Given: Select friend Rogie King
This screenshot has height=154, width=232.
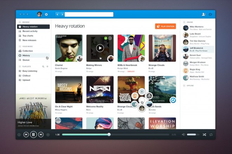Looking at the screenshot, I should pyautogui.click(x=198, y=71).
